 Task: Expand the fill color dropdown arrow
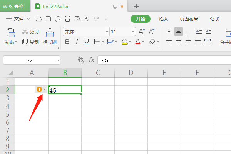click(x=130, y=42)
